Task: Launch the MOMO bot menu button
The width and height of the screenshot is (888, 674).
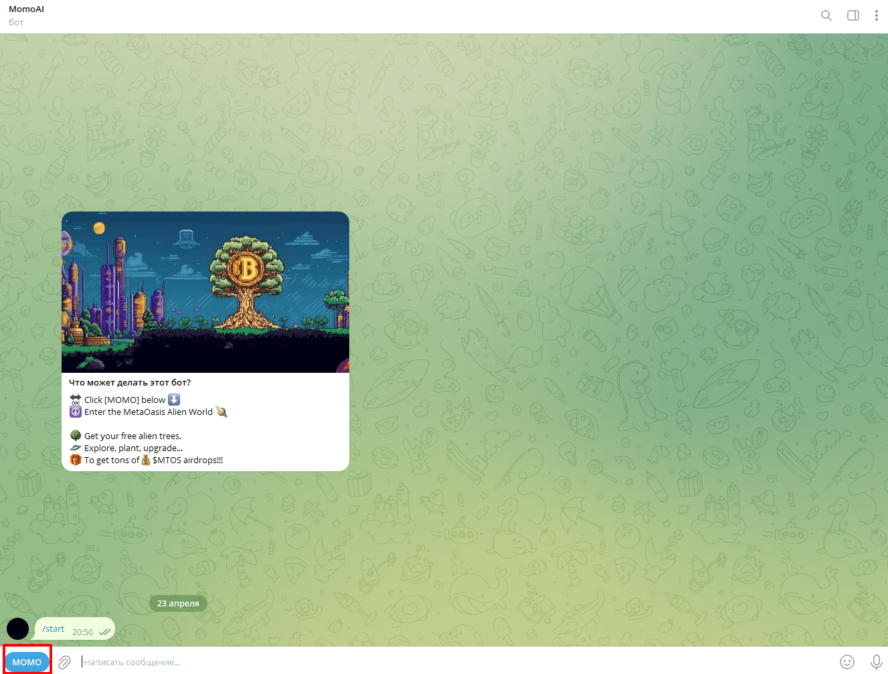Action: coord(27,662)
